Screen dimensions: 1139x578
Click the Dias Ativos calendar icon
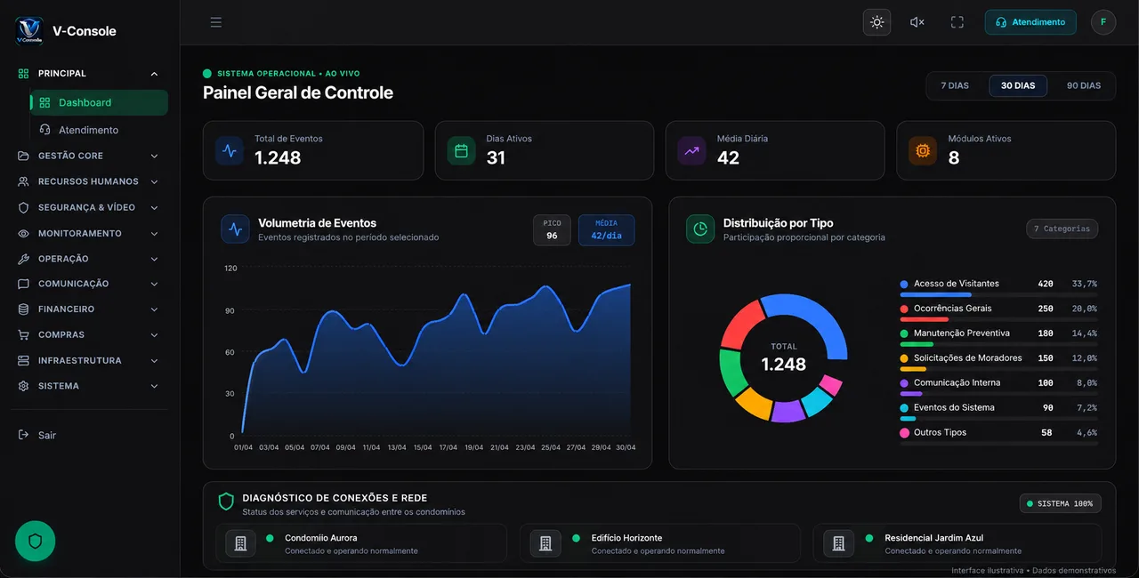(x=461, y=150)
